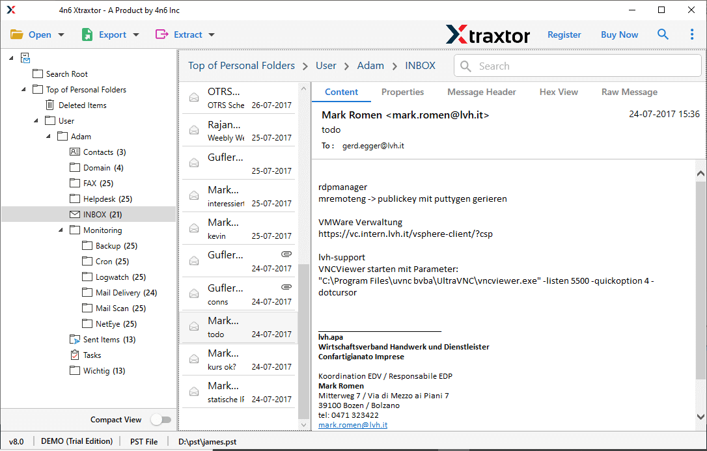Click the paperclip attachment icon on Gufler conns email
This screenshot has height=451, width=707.
coord(286,286)
